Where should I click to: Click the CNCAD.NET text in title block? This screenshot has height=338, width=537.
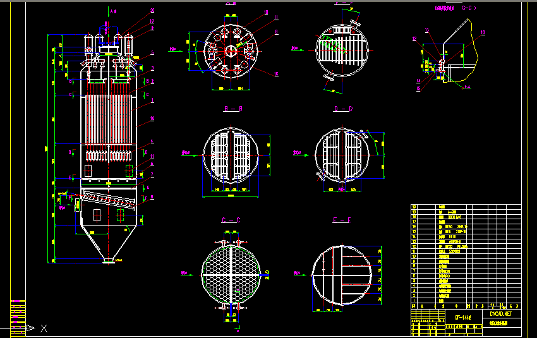pyautogui.click(x=501, y=314)
